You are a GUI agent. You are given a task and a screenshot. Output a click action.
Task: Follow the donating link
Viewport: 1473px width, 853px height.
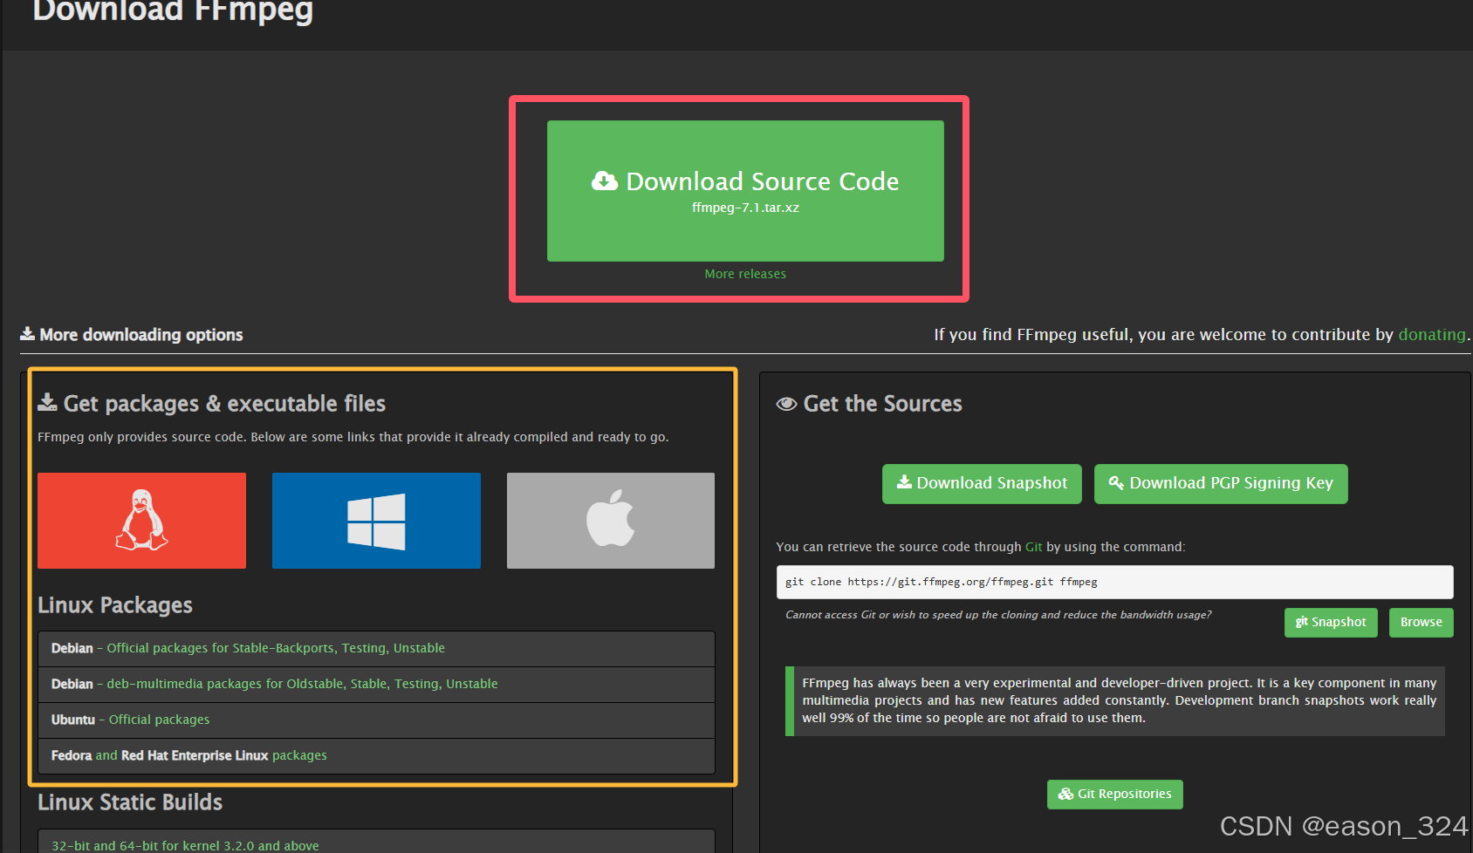pos(1431,335)
